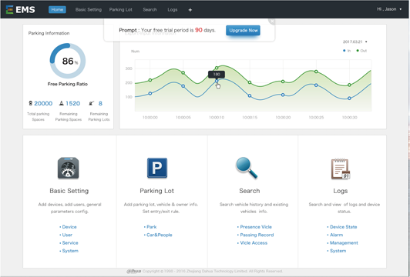Open the Presence Vicle link

point(254,227)
